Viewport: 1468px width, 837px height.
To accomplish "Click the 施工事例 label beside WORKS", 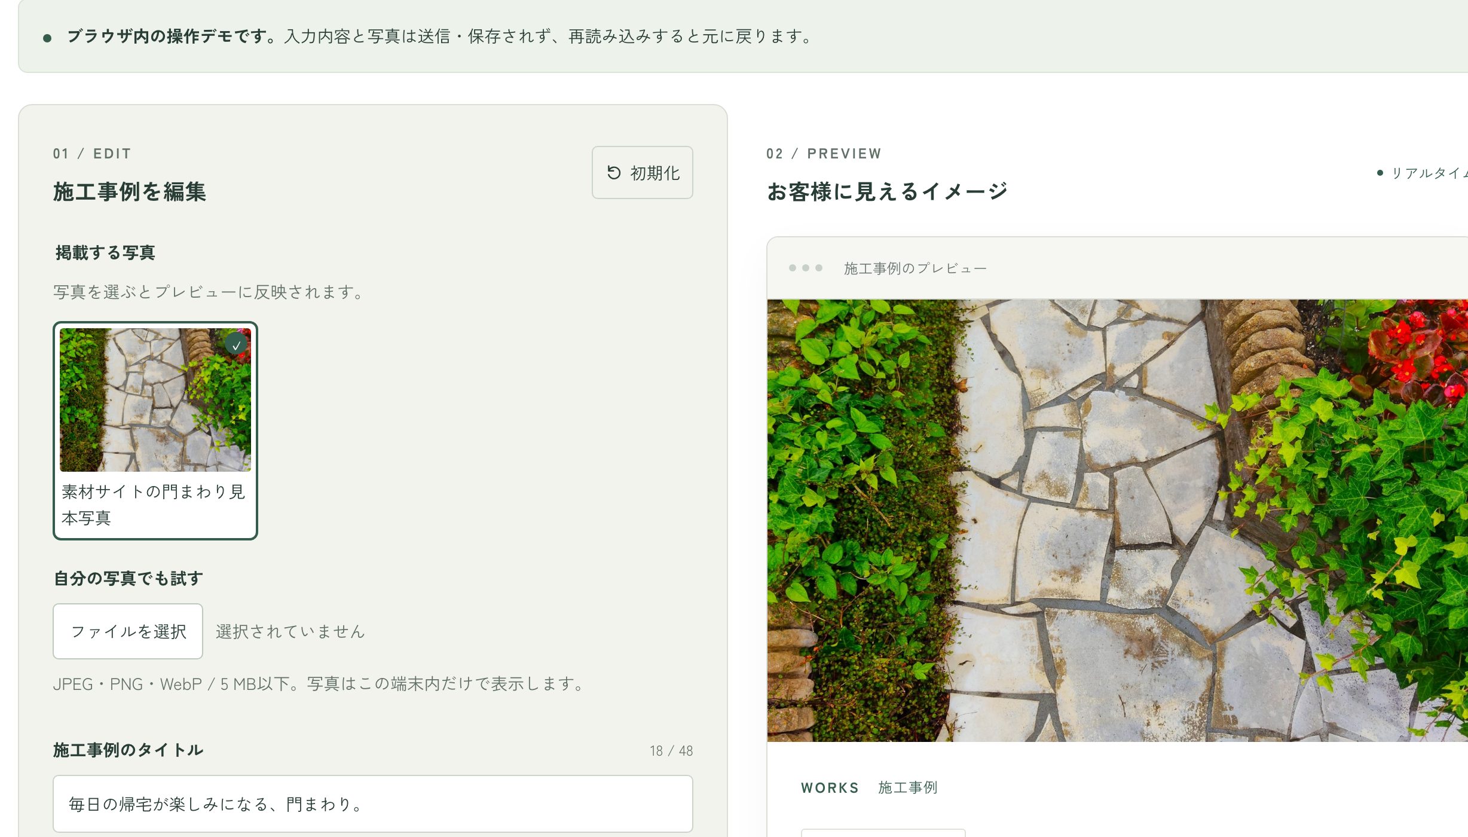I will tap(908, 787).
